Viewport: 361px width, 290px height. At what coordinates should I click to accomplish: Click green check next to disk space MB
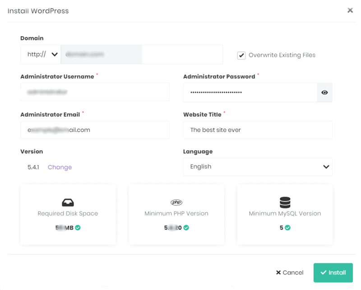(78, 228)
